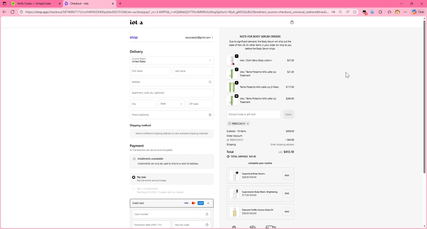The height and width of the screenshot is (229, 427).
Task: Click Diamond Truffle Contour Body Oil thumbnail
Action: pyautogui.click(x=234, y=212)
